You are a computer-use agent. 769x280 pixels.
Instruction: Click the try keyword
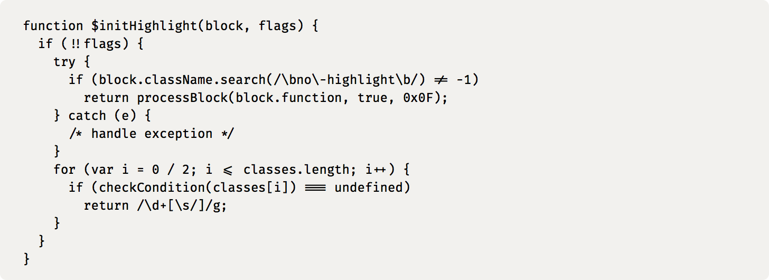coord(64,61)
